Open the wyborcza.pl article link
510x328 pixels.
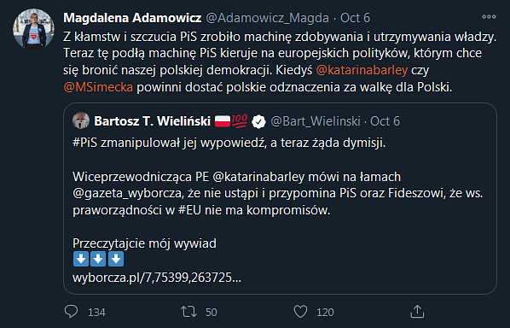(x=157, y=278)
